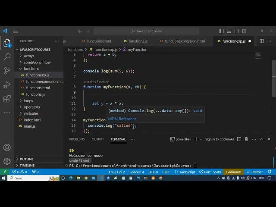Open the Manage gear icon

(x=7, y=161)
